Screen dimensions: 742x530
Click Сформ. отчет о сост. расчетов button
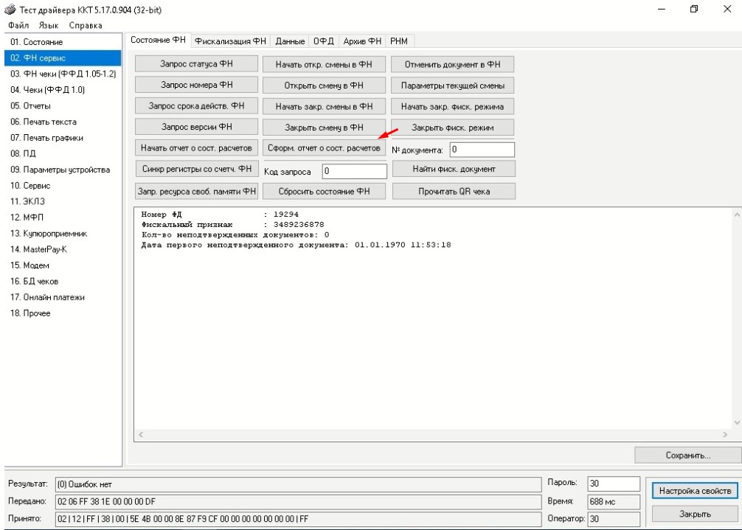(x=324, y=148)
